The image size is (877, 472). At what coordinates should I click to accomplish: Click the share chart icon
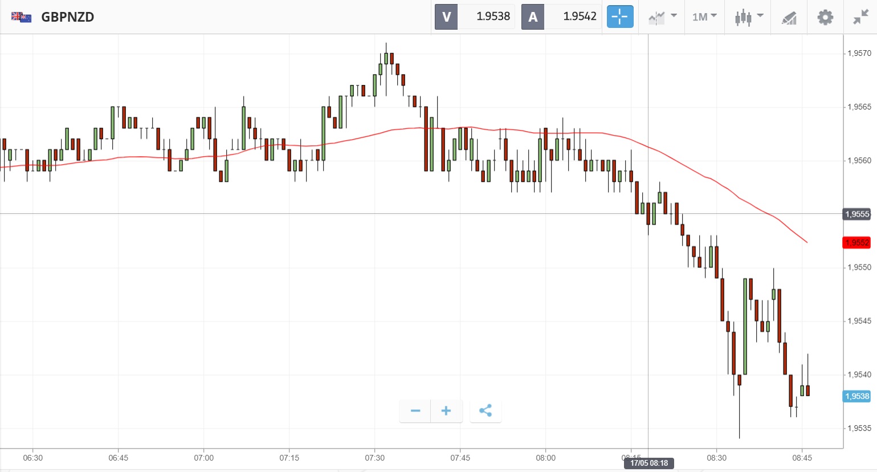(x=486, y=411)
